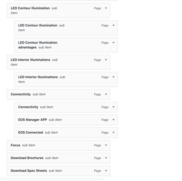The image size is (182, 181).
Task: Select the LED Contour illumination advantages item
Action: click(x=66, y=45)
